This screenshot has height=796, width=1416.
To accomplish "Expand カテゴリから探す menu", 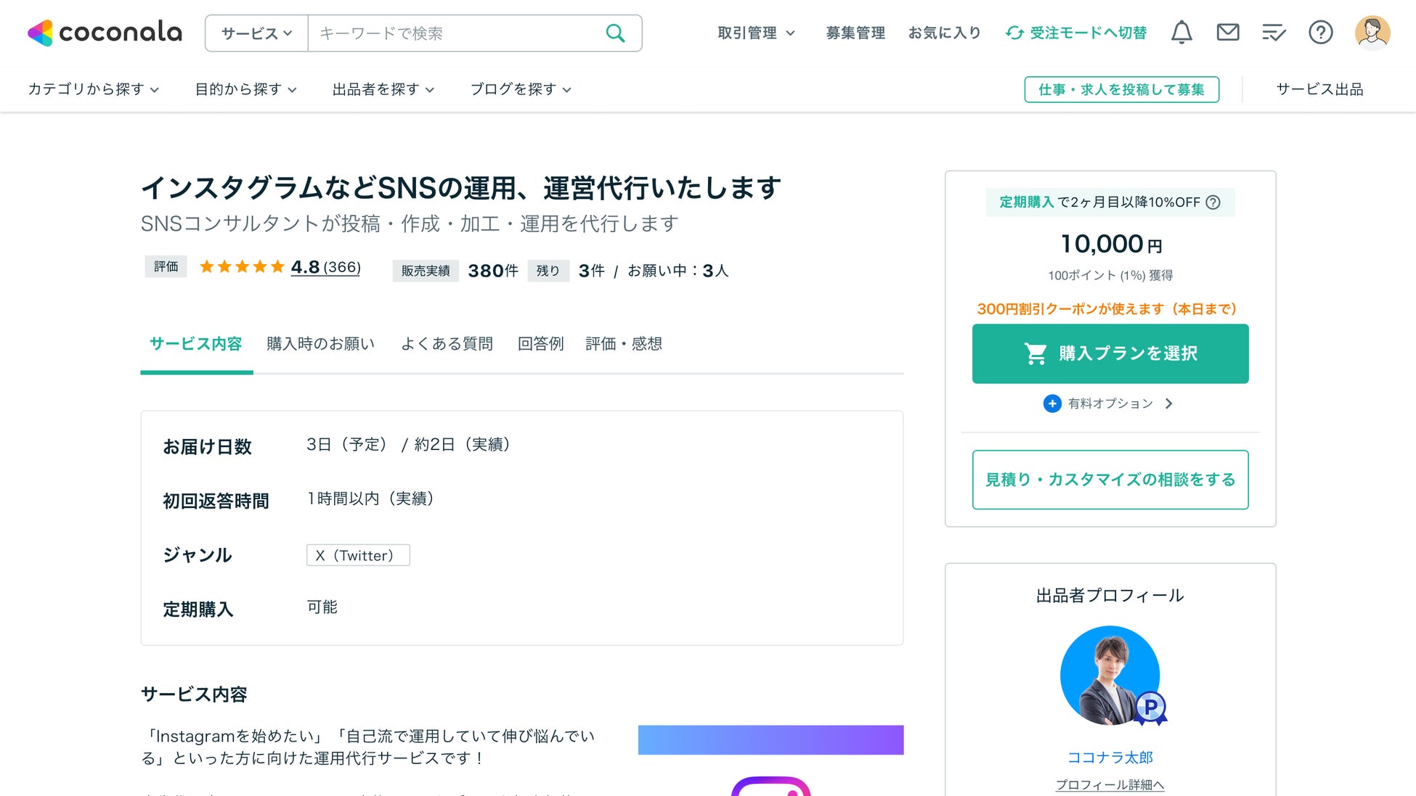I will click(93, 89).
